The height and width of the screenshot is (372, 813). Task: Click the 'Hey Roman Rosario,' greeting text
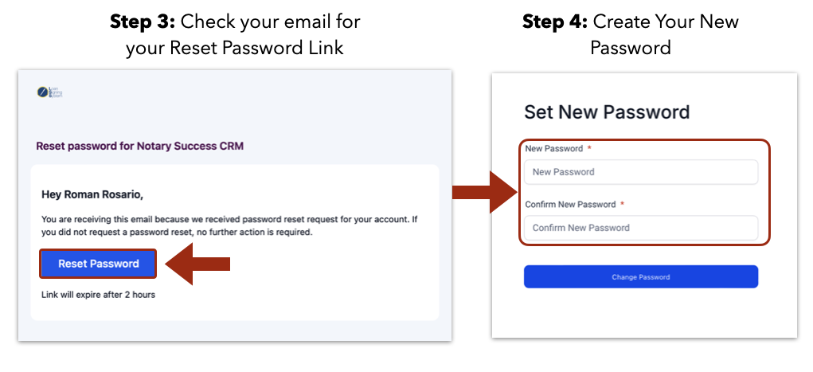pyautogui.click(x=92, y=195)
